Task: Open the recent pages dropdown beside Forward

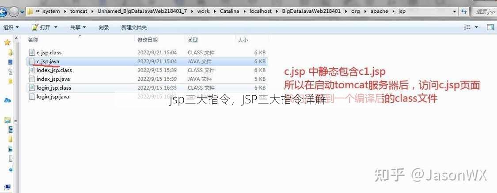Action: tap(22, 12)
